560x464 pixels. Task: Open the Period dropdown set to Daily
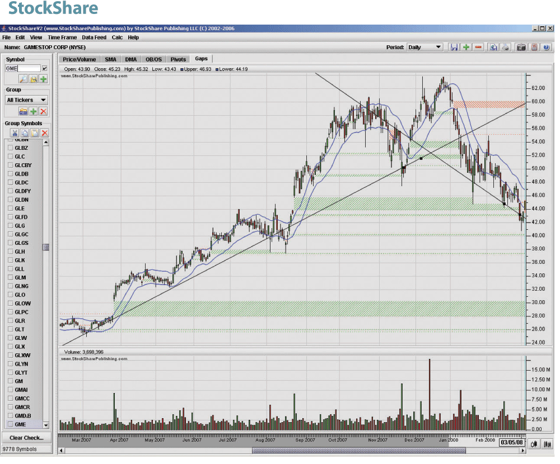click(x=425, y=48)
